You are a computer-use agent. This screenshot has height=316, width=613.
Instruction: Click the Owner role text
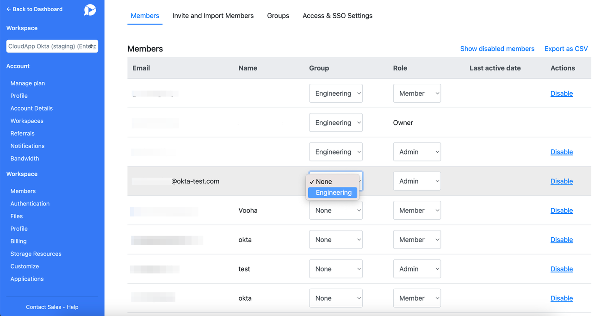pos(403,123)
